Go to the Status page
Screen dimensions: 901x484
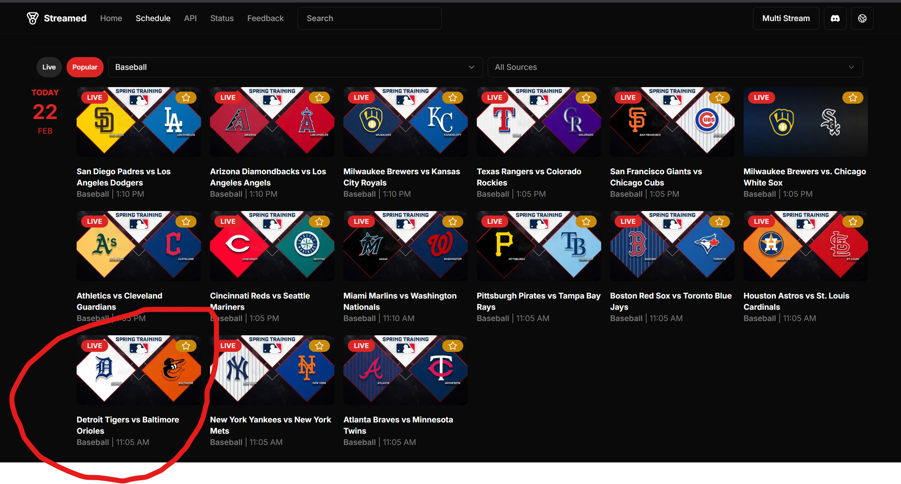[x=222, y=18]
